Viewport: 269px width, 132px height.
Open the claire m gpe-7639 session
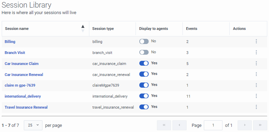(x=20, y=85)
